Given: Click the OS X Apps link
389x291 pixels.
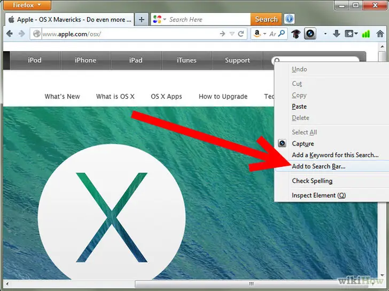Looking at the screenshot, I should (167, 96).
